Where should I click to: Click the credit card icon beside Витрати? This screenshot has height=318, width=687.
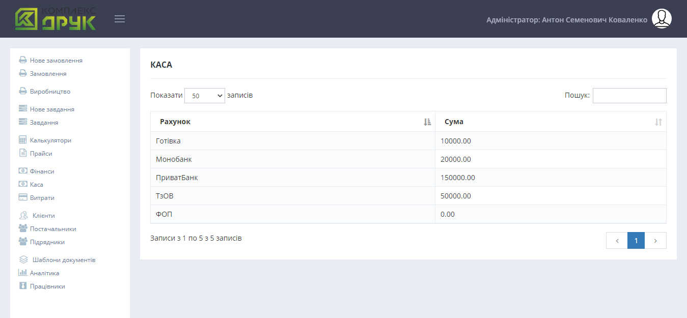click(23, 197)
